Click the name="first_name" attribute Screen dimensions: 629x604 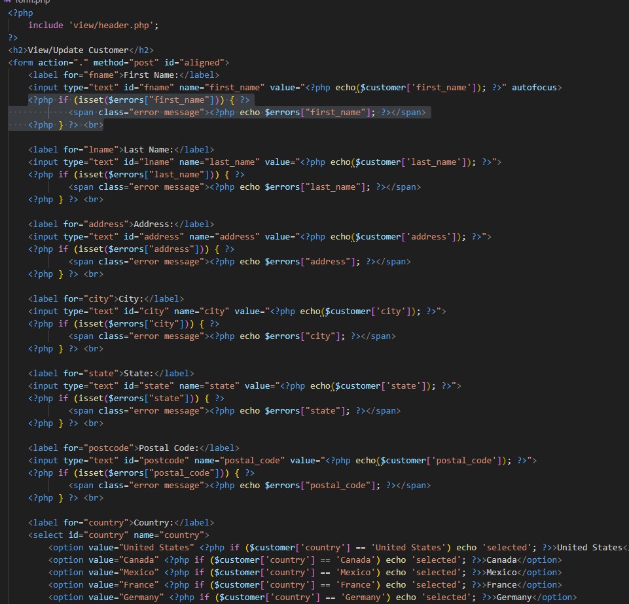[x=222, y=88]
